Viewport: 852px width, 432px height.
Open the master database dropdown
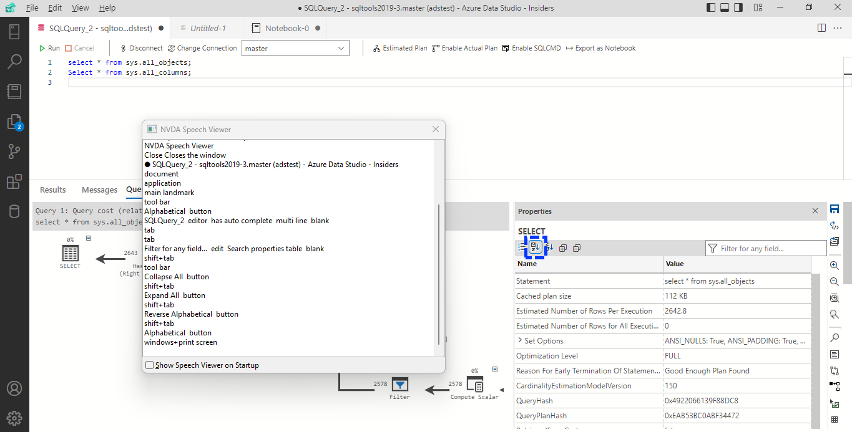295,47
